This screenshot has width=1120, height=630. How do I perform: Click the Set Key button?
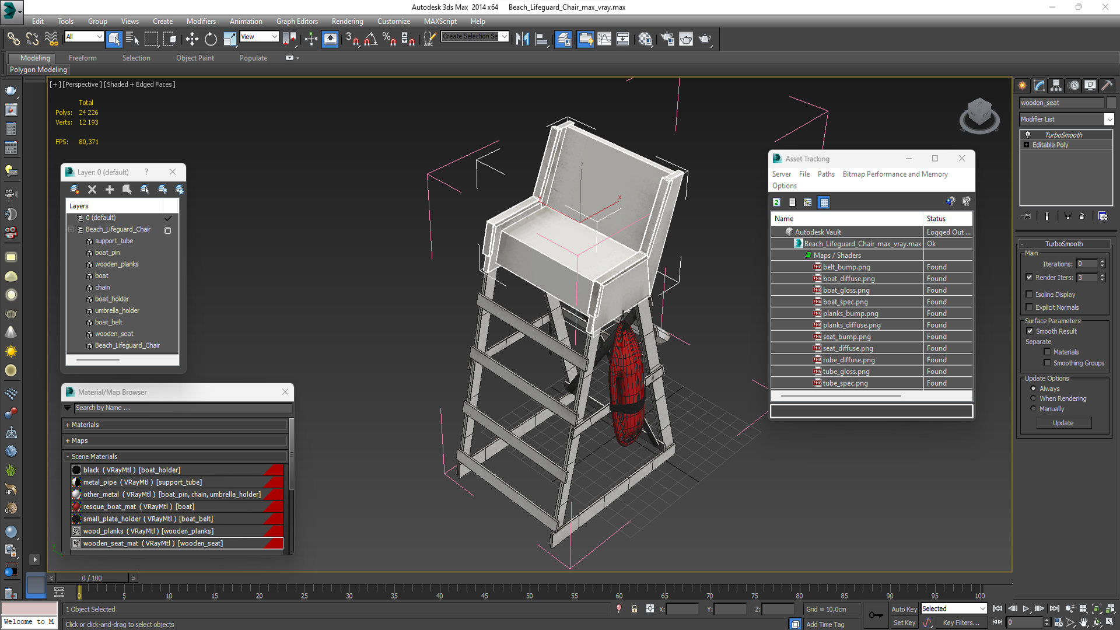pos(904,623)
